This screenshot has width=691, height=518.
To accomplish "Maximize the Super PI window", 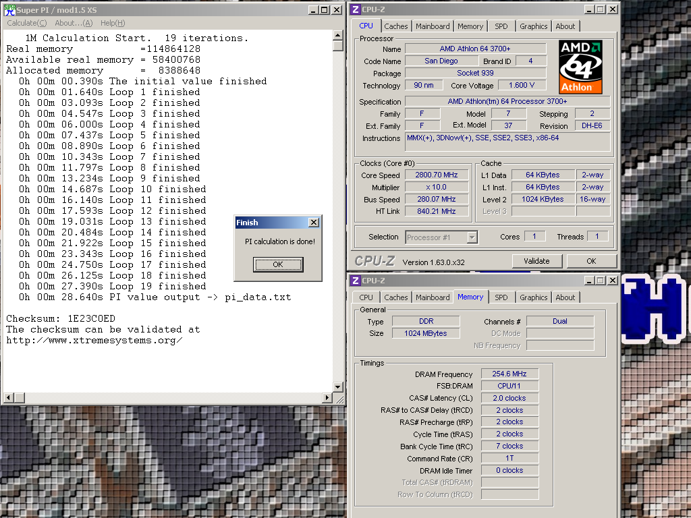I will 325,9.
